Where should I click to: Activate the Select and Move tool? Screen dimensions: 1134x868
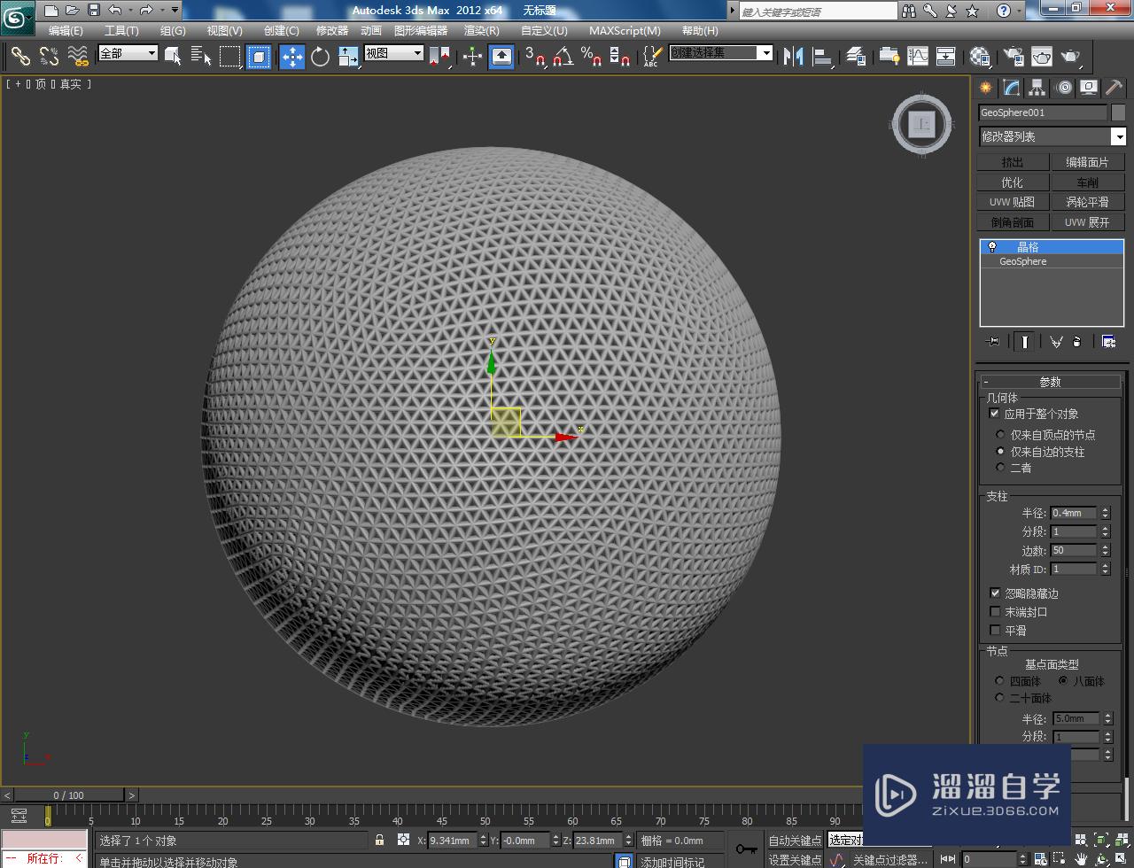pos(291,57)
